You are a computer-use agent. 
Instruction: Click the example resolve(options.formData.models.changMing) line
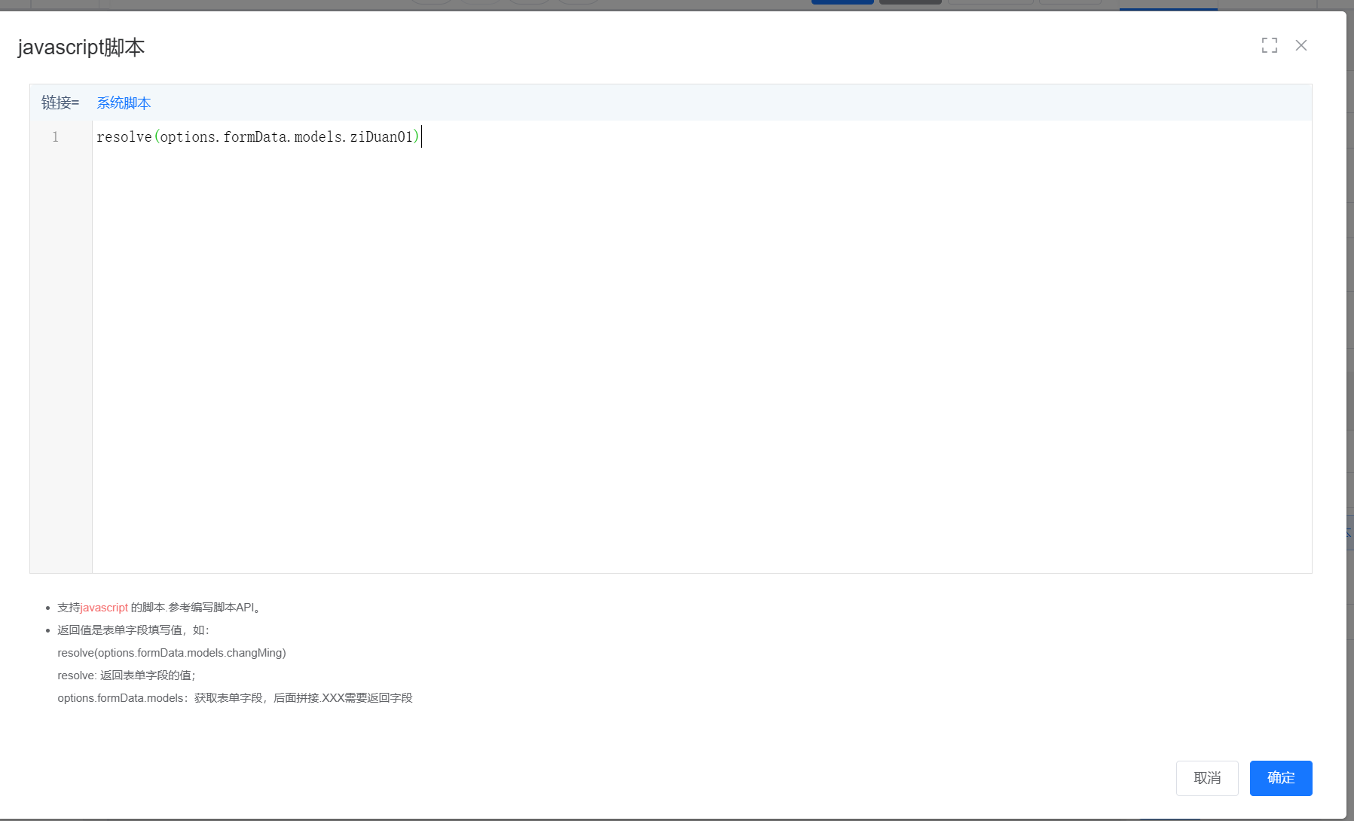click(x=172, y=653)
